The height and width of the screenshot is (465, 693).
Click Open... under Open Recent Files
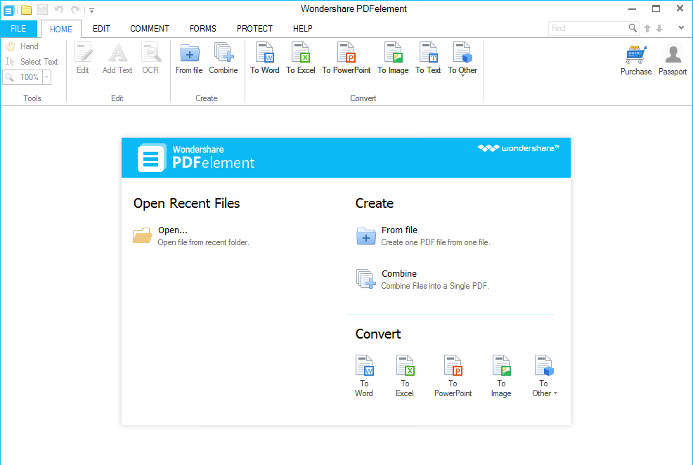(x=191, y=236)
